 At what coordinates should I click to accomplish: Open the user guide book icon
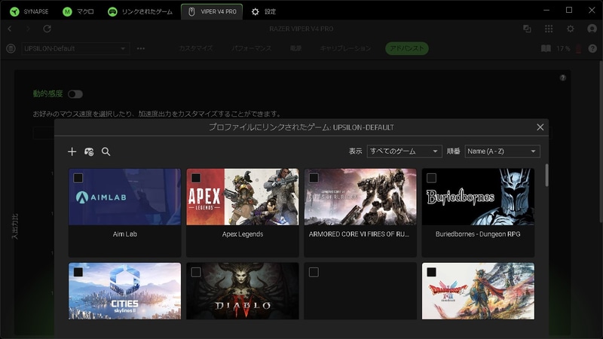[x=546, y=48]
